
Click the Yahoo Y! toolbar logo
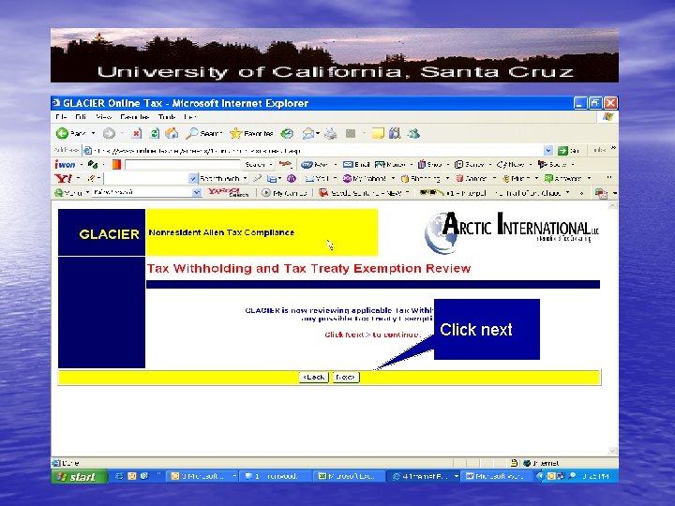coord(64,178)
